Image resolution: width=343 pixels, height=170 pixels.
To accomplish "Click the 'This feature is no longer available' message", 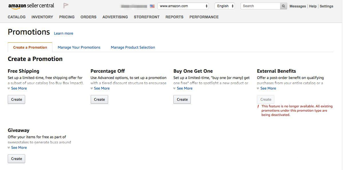I will click(x=297, y=110).
